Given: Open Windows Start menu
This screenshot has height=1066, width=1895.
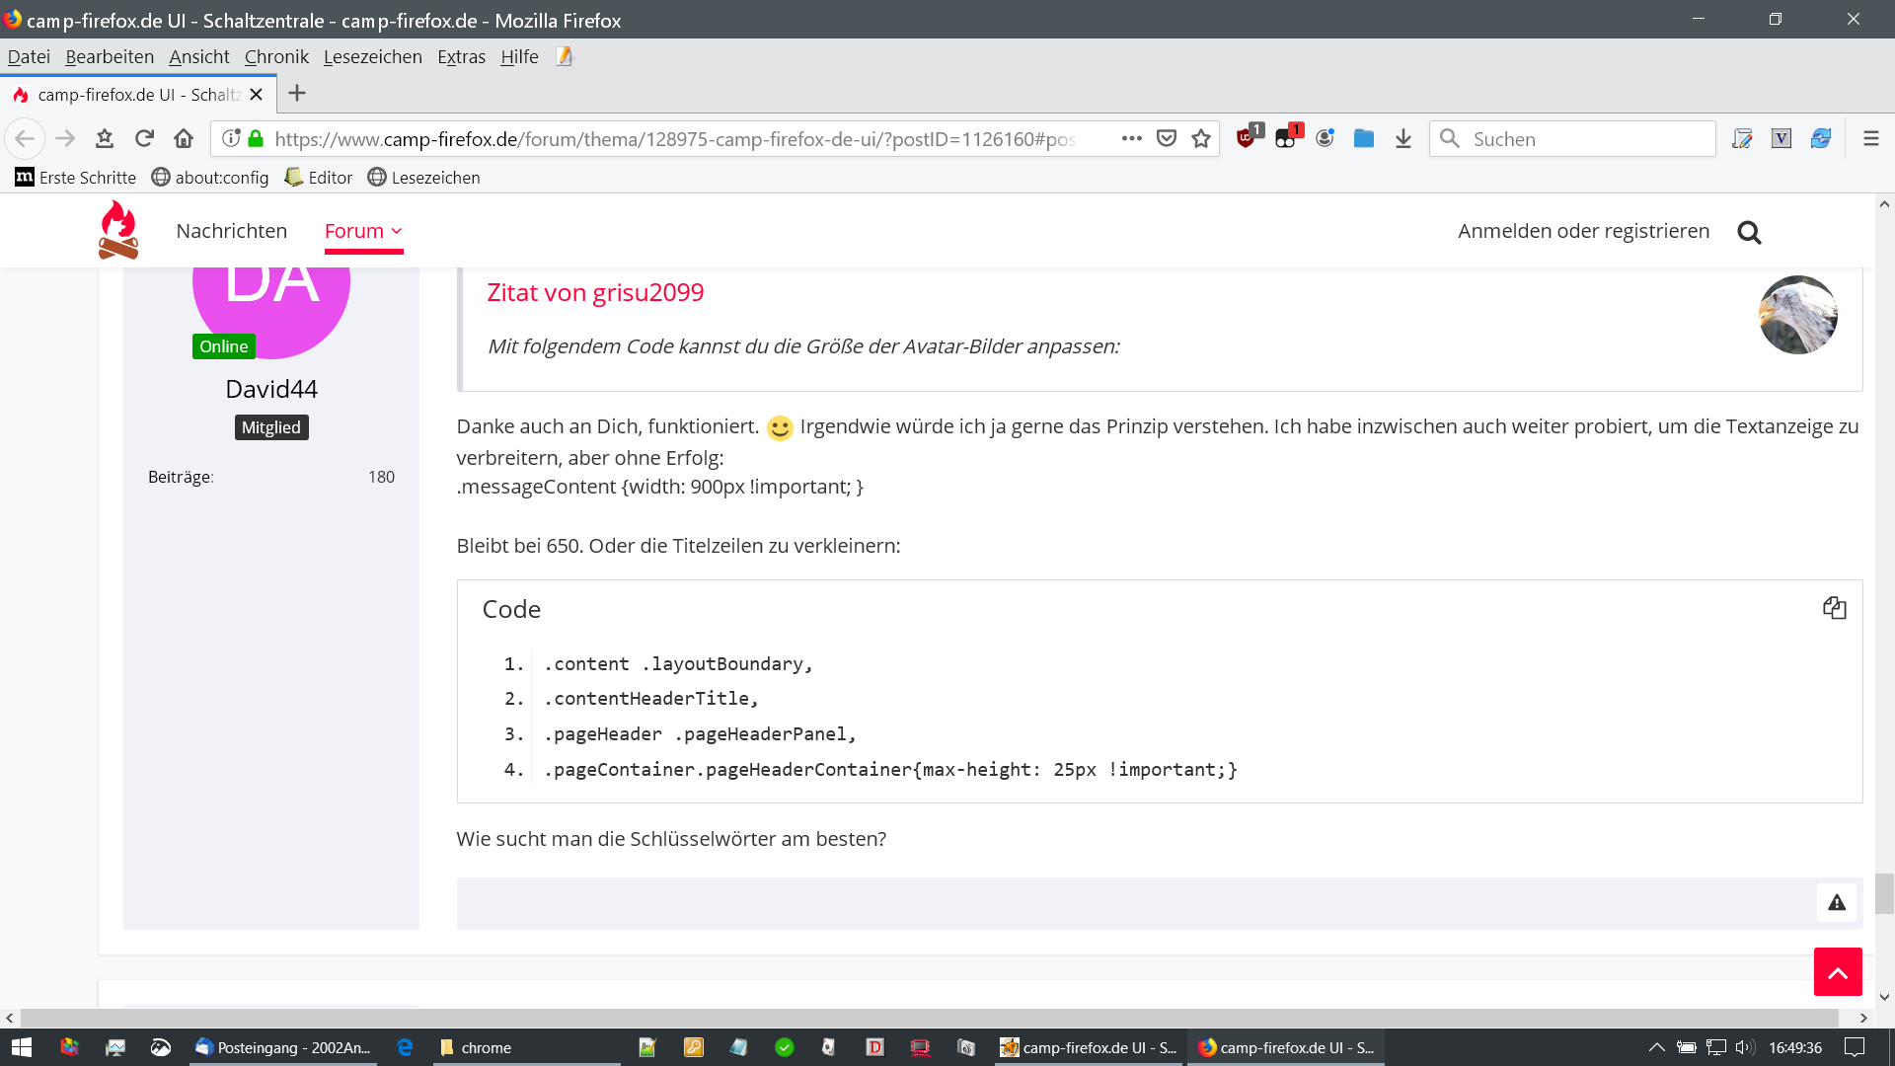Looking at the screenshot, I should pos(21,1047).
